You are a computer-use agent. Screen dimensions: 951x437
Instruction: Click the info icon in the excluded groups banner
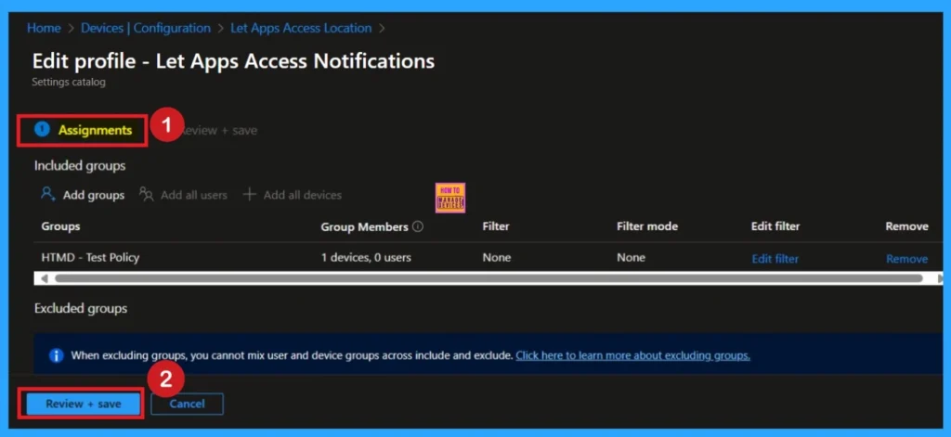point(56,355)
